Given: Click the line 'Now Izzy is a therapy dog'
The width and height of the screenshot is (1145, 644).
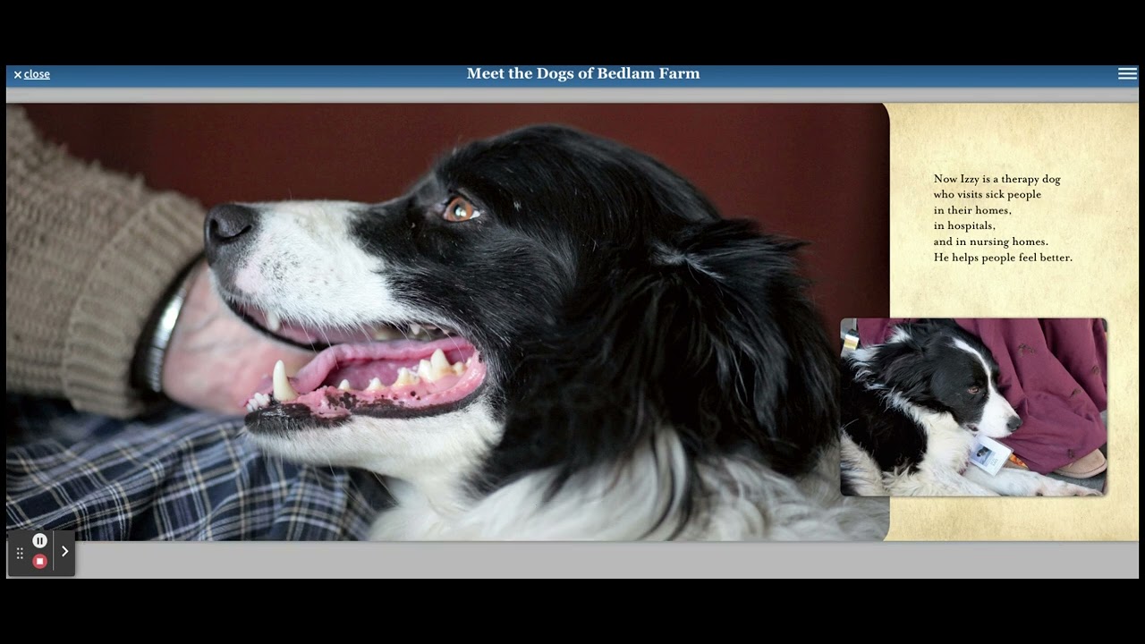Looking at the screenshot, I should tap(997, 179).
